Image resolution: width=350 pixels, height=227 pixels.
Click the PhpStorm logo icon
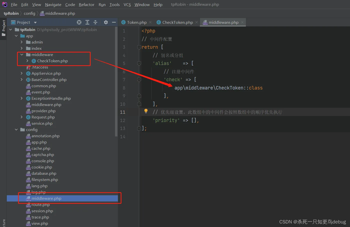click(5, 4)
